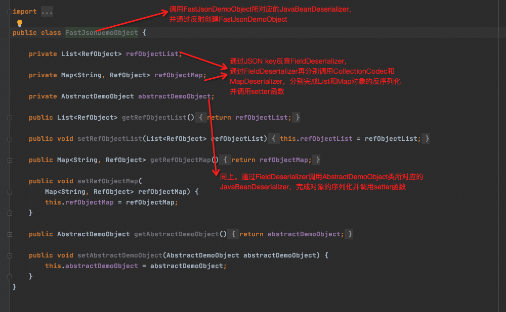Click the getRefObjectMap method name

pyautogui.click(x=181, y=160)
